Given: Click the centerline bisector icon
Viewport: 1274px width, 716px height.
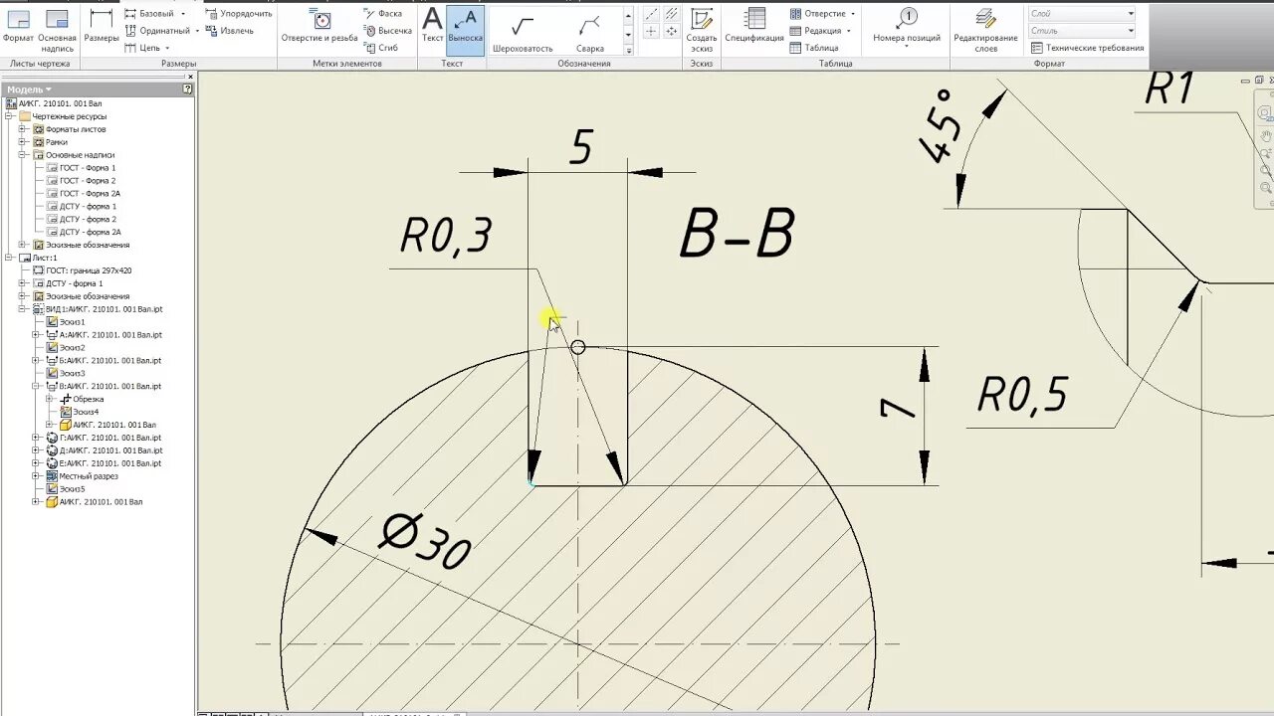Looking at the screenshot, I should (672, 14).
